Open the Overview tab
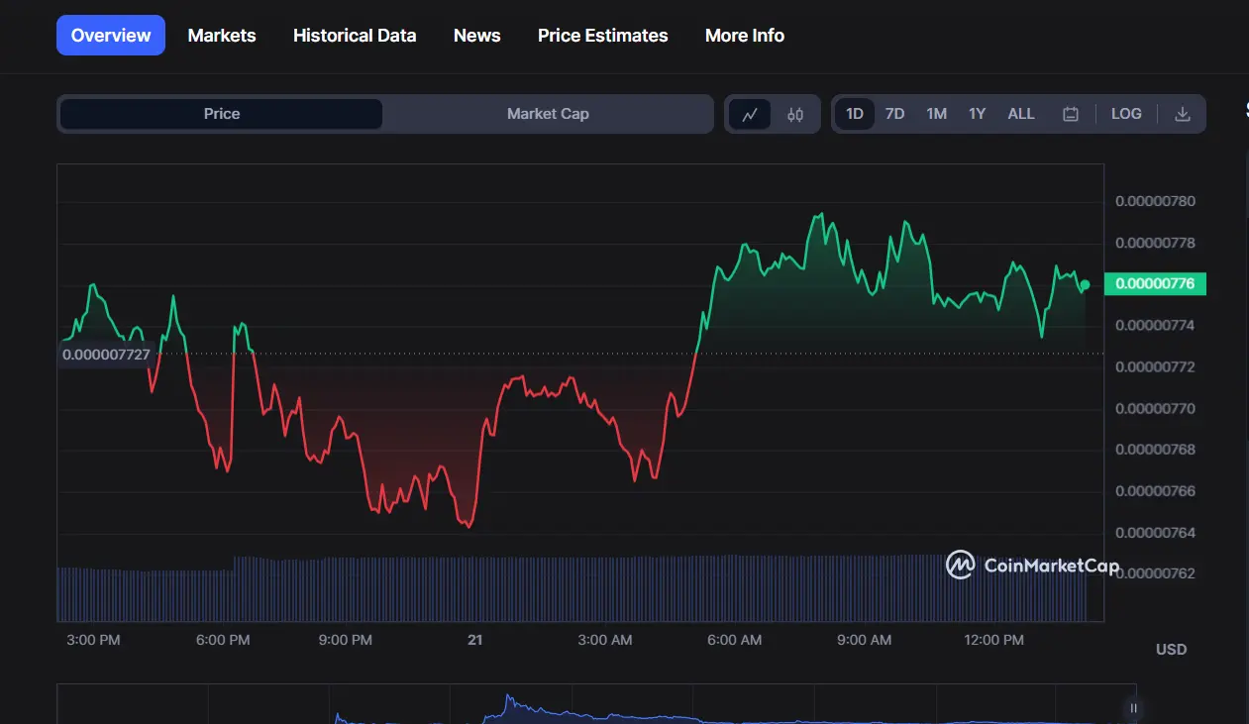 [x=111, y=35]
